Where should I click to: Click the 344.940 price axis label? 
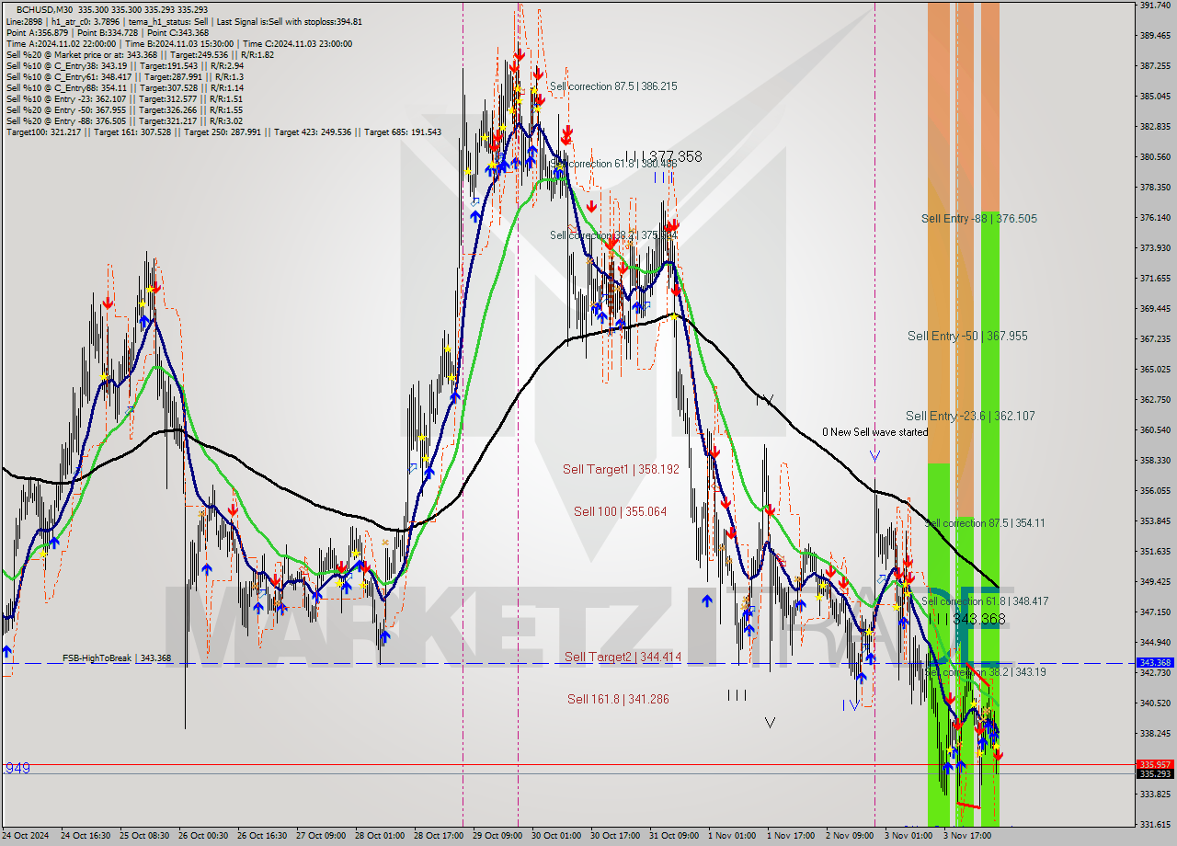(1155, 643)
